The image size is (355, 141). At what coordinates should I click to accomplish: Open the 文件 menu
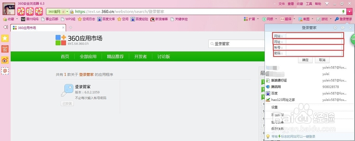click(x=282, y=4)
